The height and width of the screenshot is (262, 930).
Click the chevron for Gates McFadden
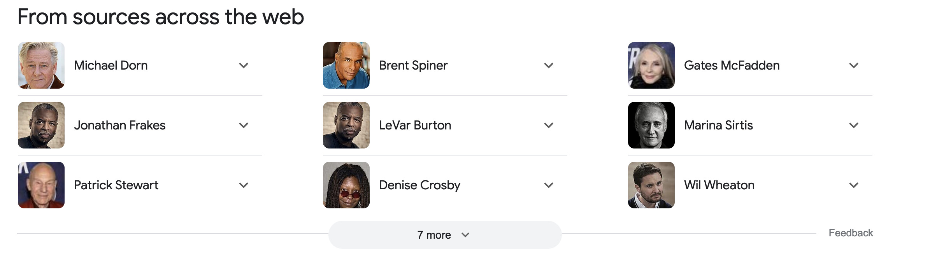coord(854,65)
